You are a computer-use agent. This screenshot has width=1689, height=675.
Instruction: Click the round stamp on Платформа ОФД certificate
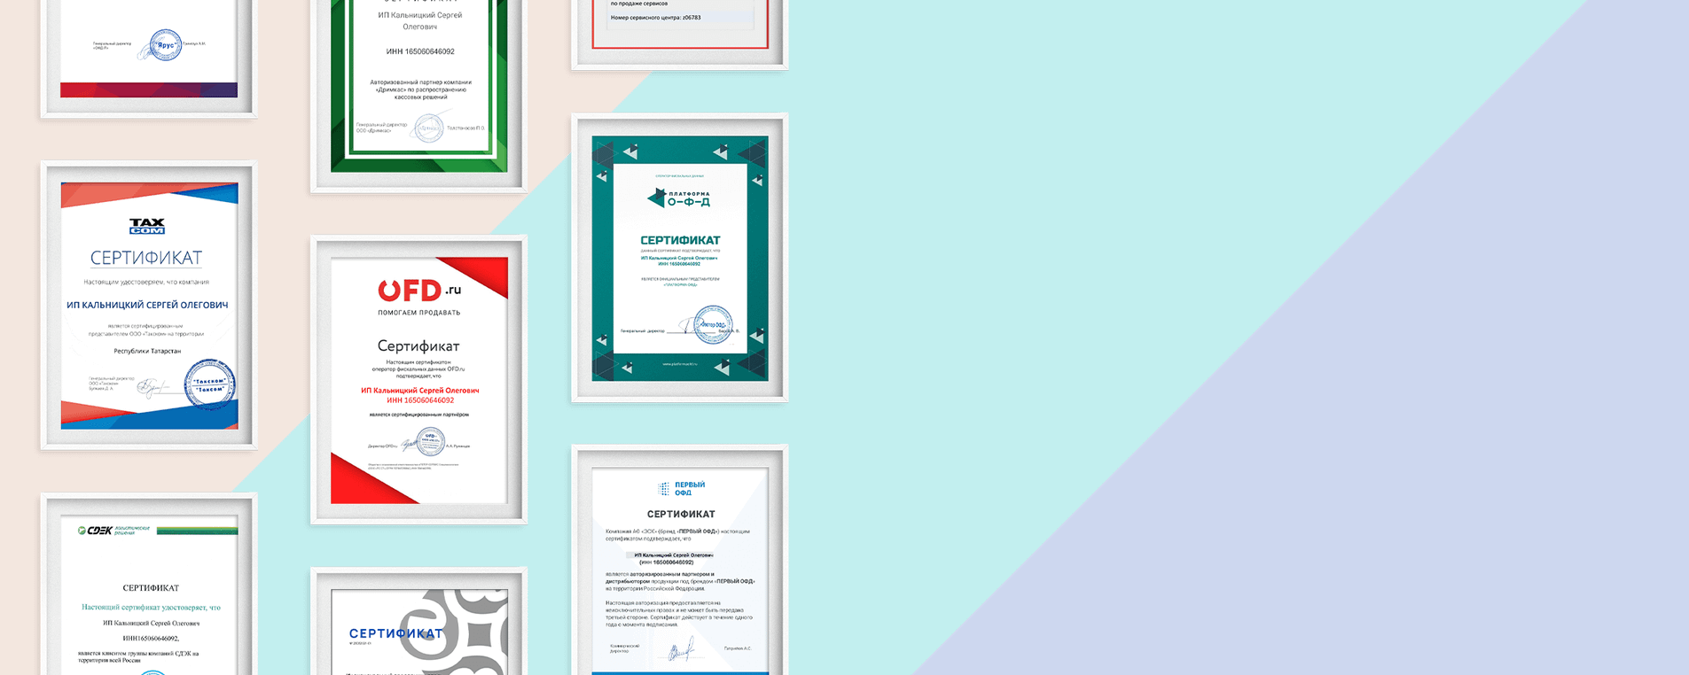713,325
